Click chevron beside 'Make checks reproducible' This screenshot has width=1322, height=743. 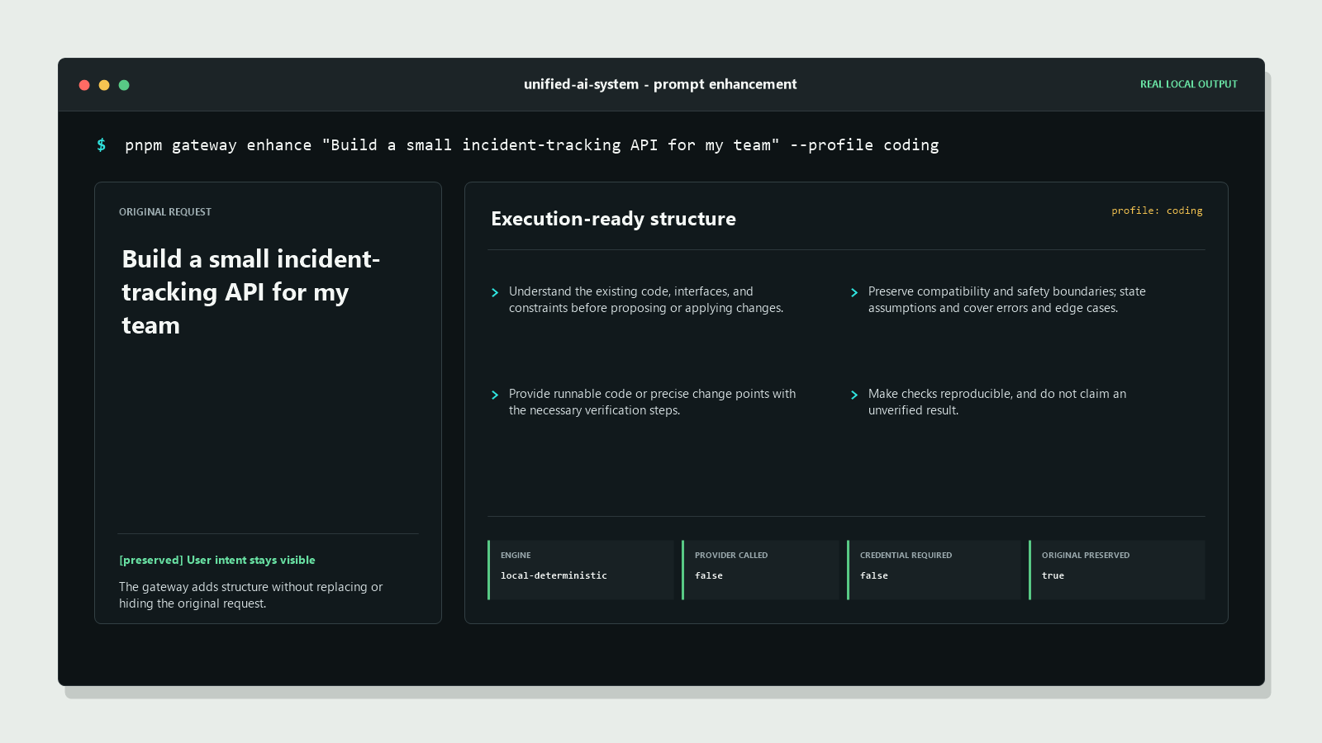pyautogui.click(x=854, y=395)
